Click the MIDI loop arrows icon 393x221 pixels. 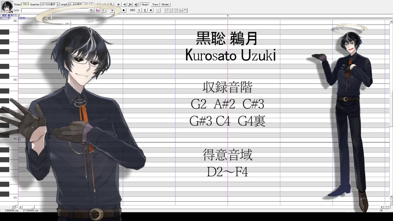(x=145, y=10)
